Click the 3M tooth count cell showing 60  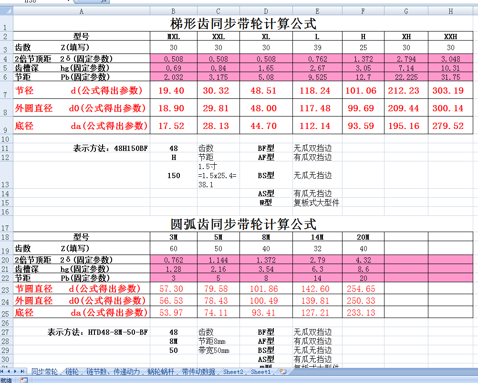[173, 248]
